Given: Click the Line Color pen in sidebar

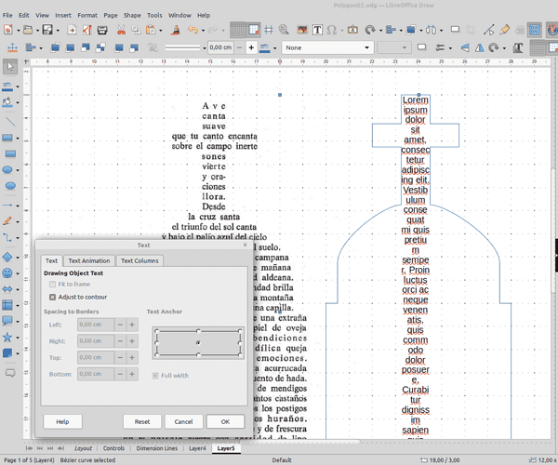Looking at the screenshot, I should [7, 86].
